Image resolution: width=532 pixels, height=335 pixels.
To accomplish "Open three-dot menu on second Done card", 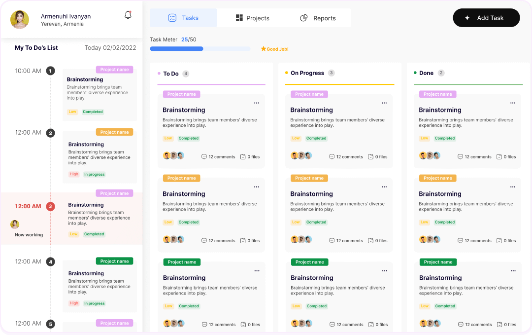I will (513, 187).
